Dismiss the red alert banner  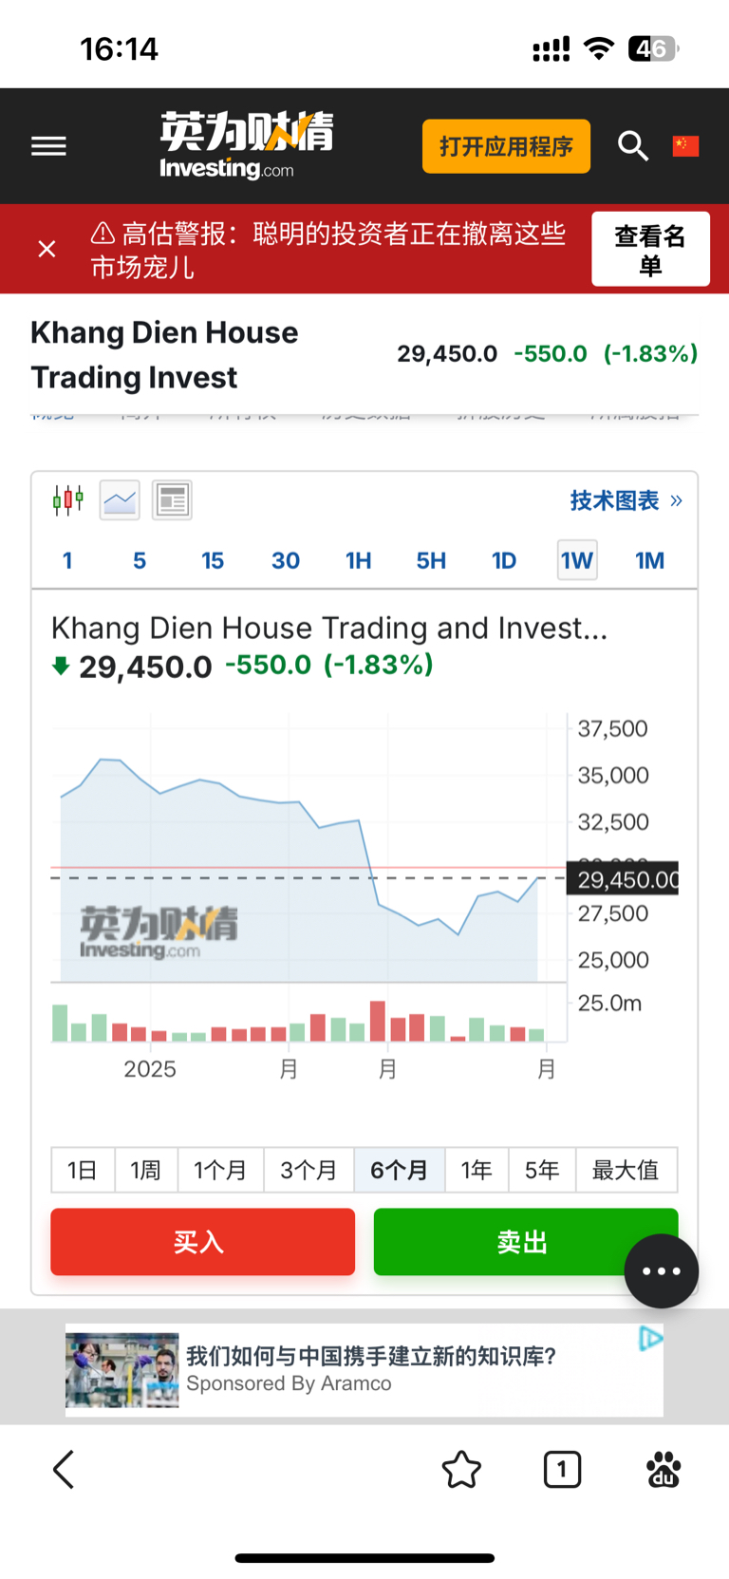click(47, 249)
